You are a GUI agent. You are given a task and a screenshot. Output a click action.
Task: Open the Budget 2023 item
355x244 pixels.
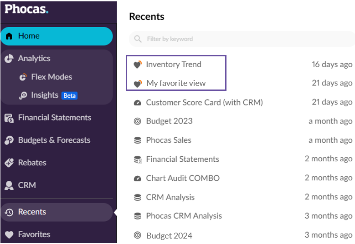point(169,121)
